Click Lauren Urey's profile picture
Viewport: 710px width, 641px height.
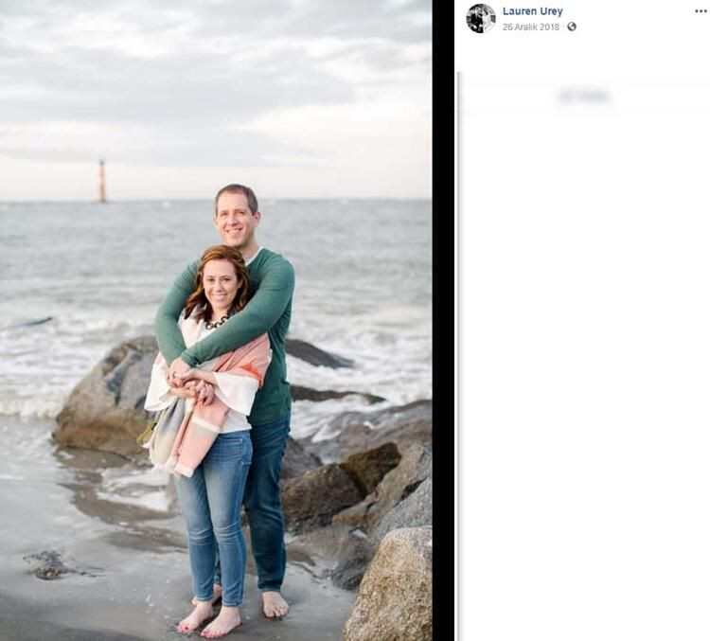pyautogui.click(x=481, y=18)
